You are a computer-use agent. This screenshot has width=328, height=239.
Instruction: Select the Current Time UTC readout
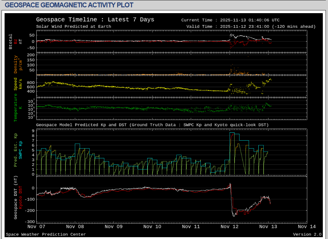(x=230, y=20)
